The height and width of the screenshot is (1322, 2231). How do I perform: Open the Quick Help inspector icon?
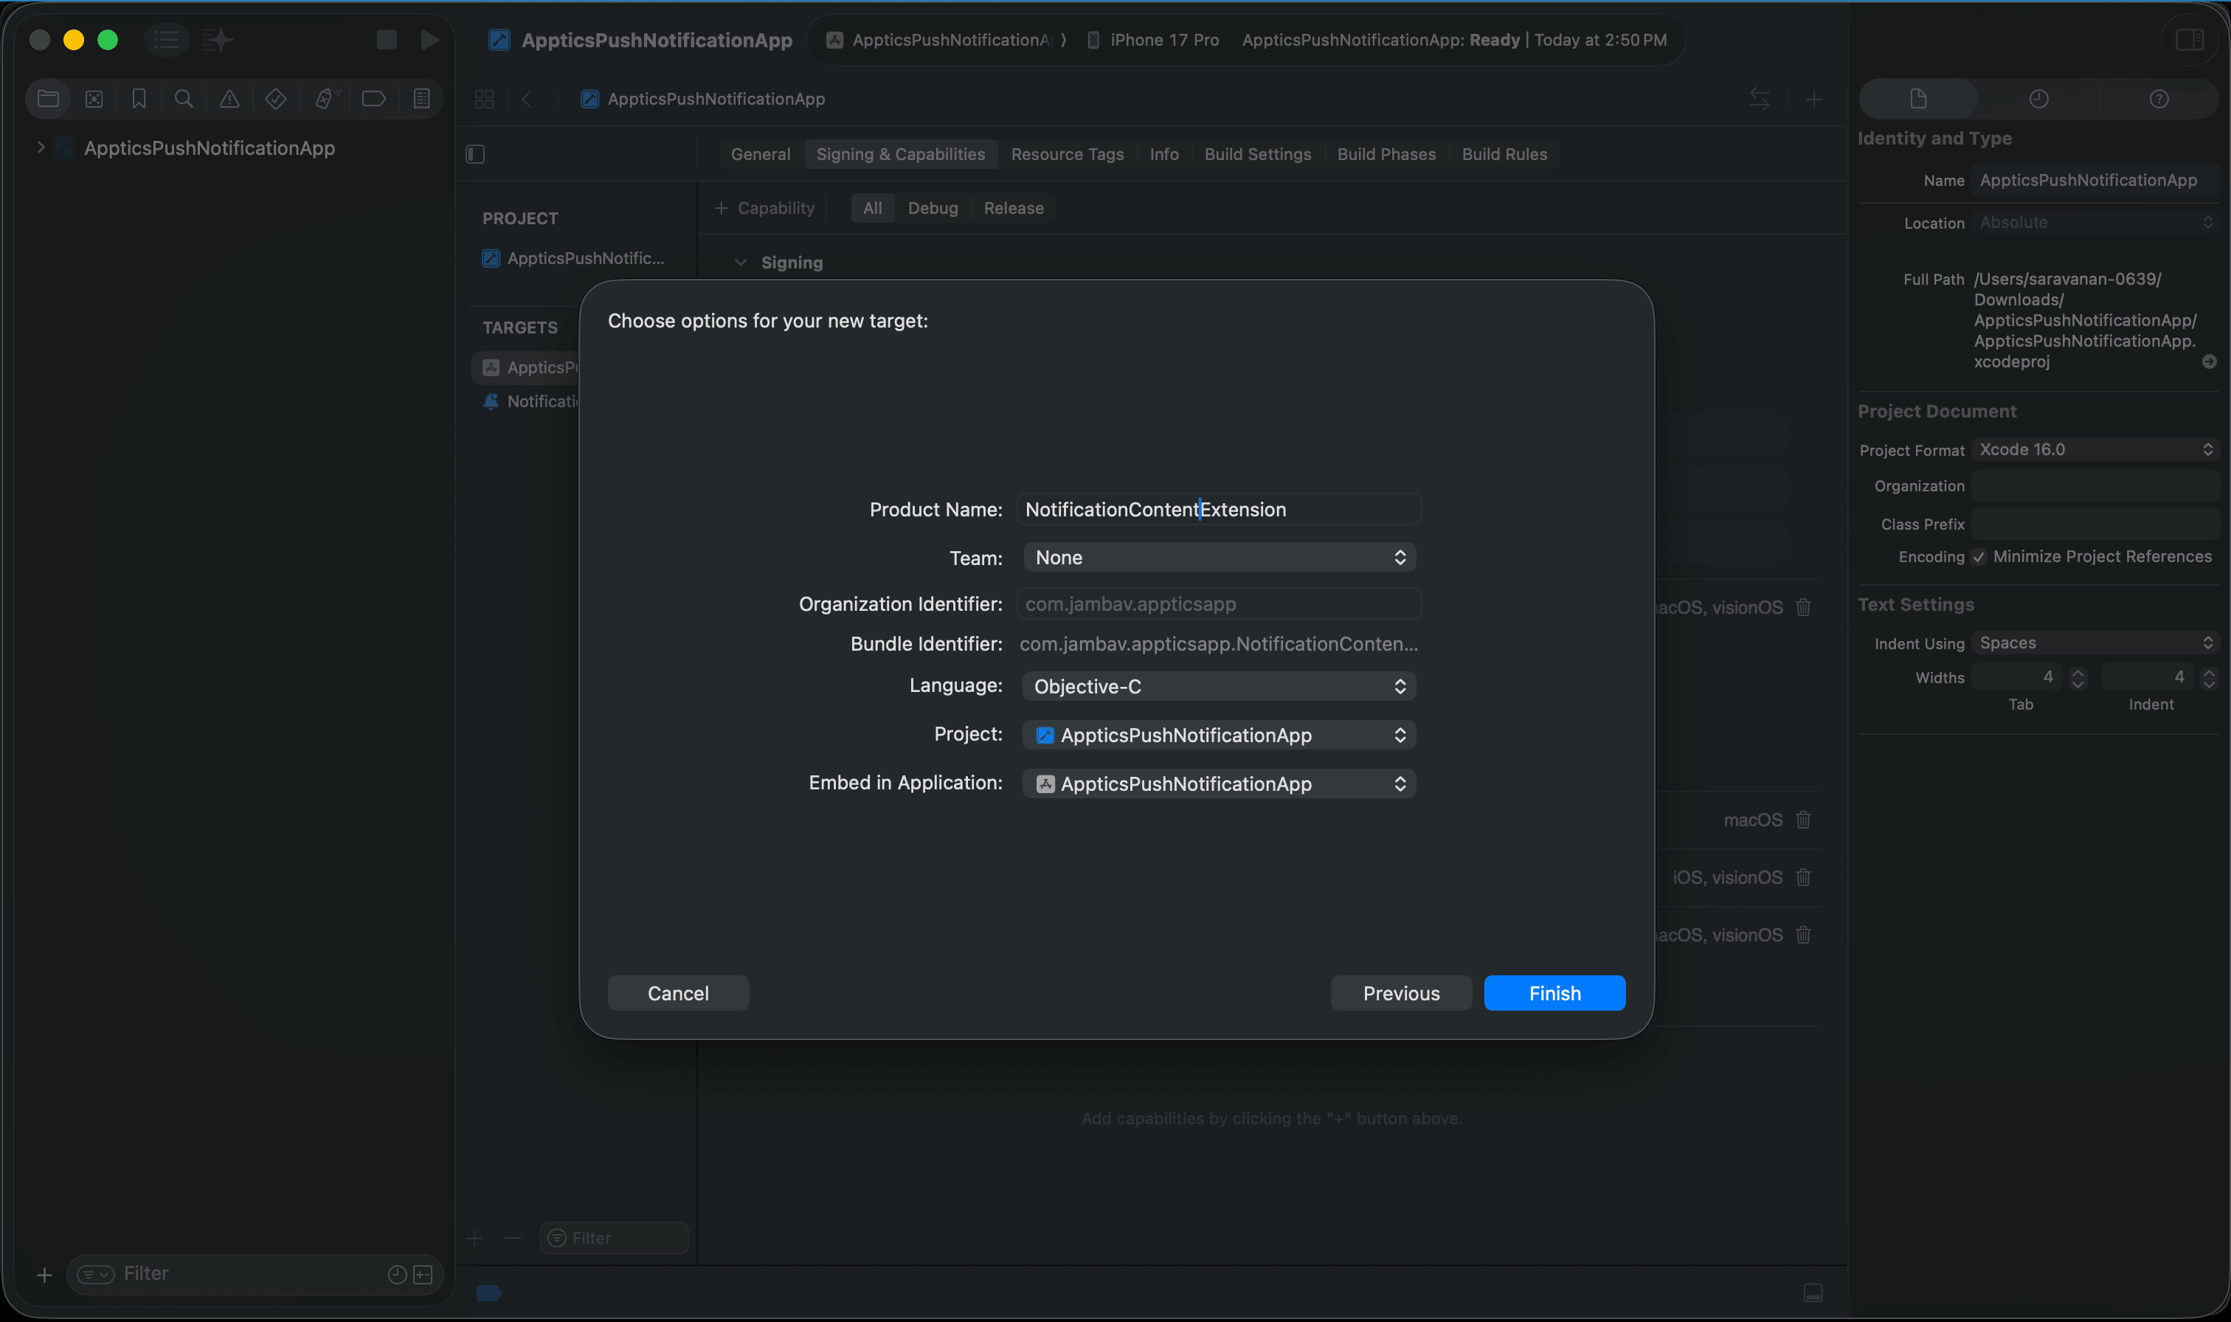click(2158, 99)
